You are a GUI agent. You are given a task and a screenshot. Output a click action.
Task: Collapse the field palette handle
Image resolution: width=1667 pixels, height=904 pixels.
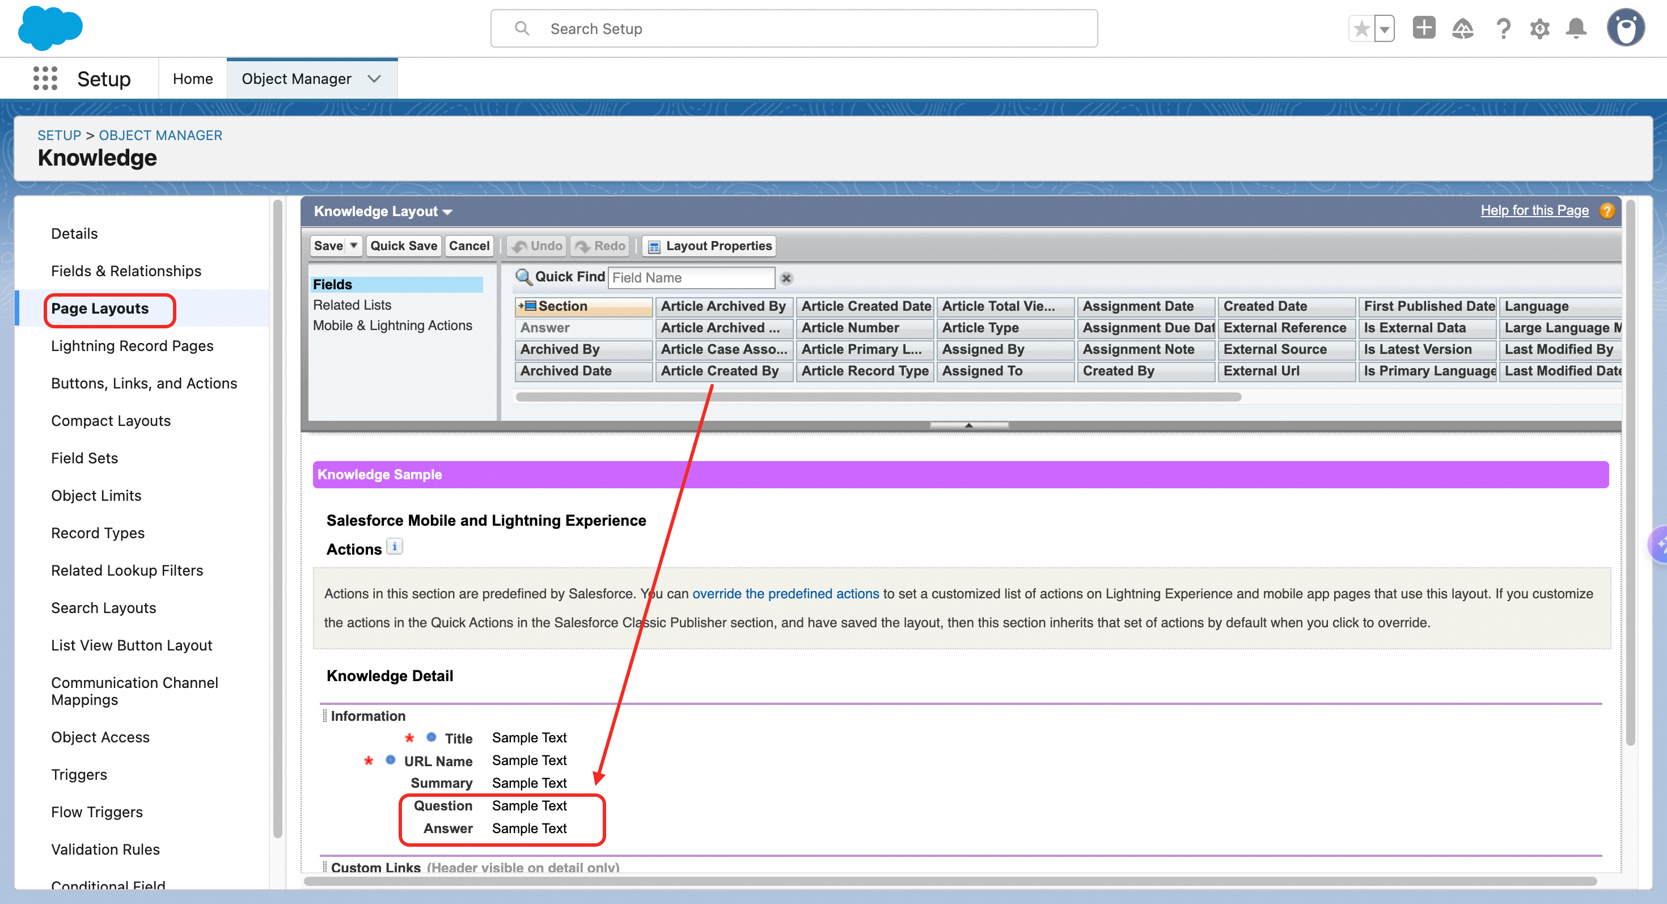click(x=969, y=425)
